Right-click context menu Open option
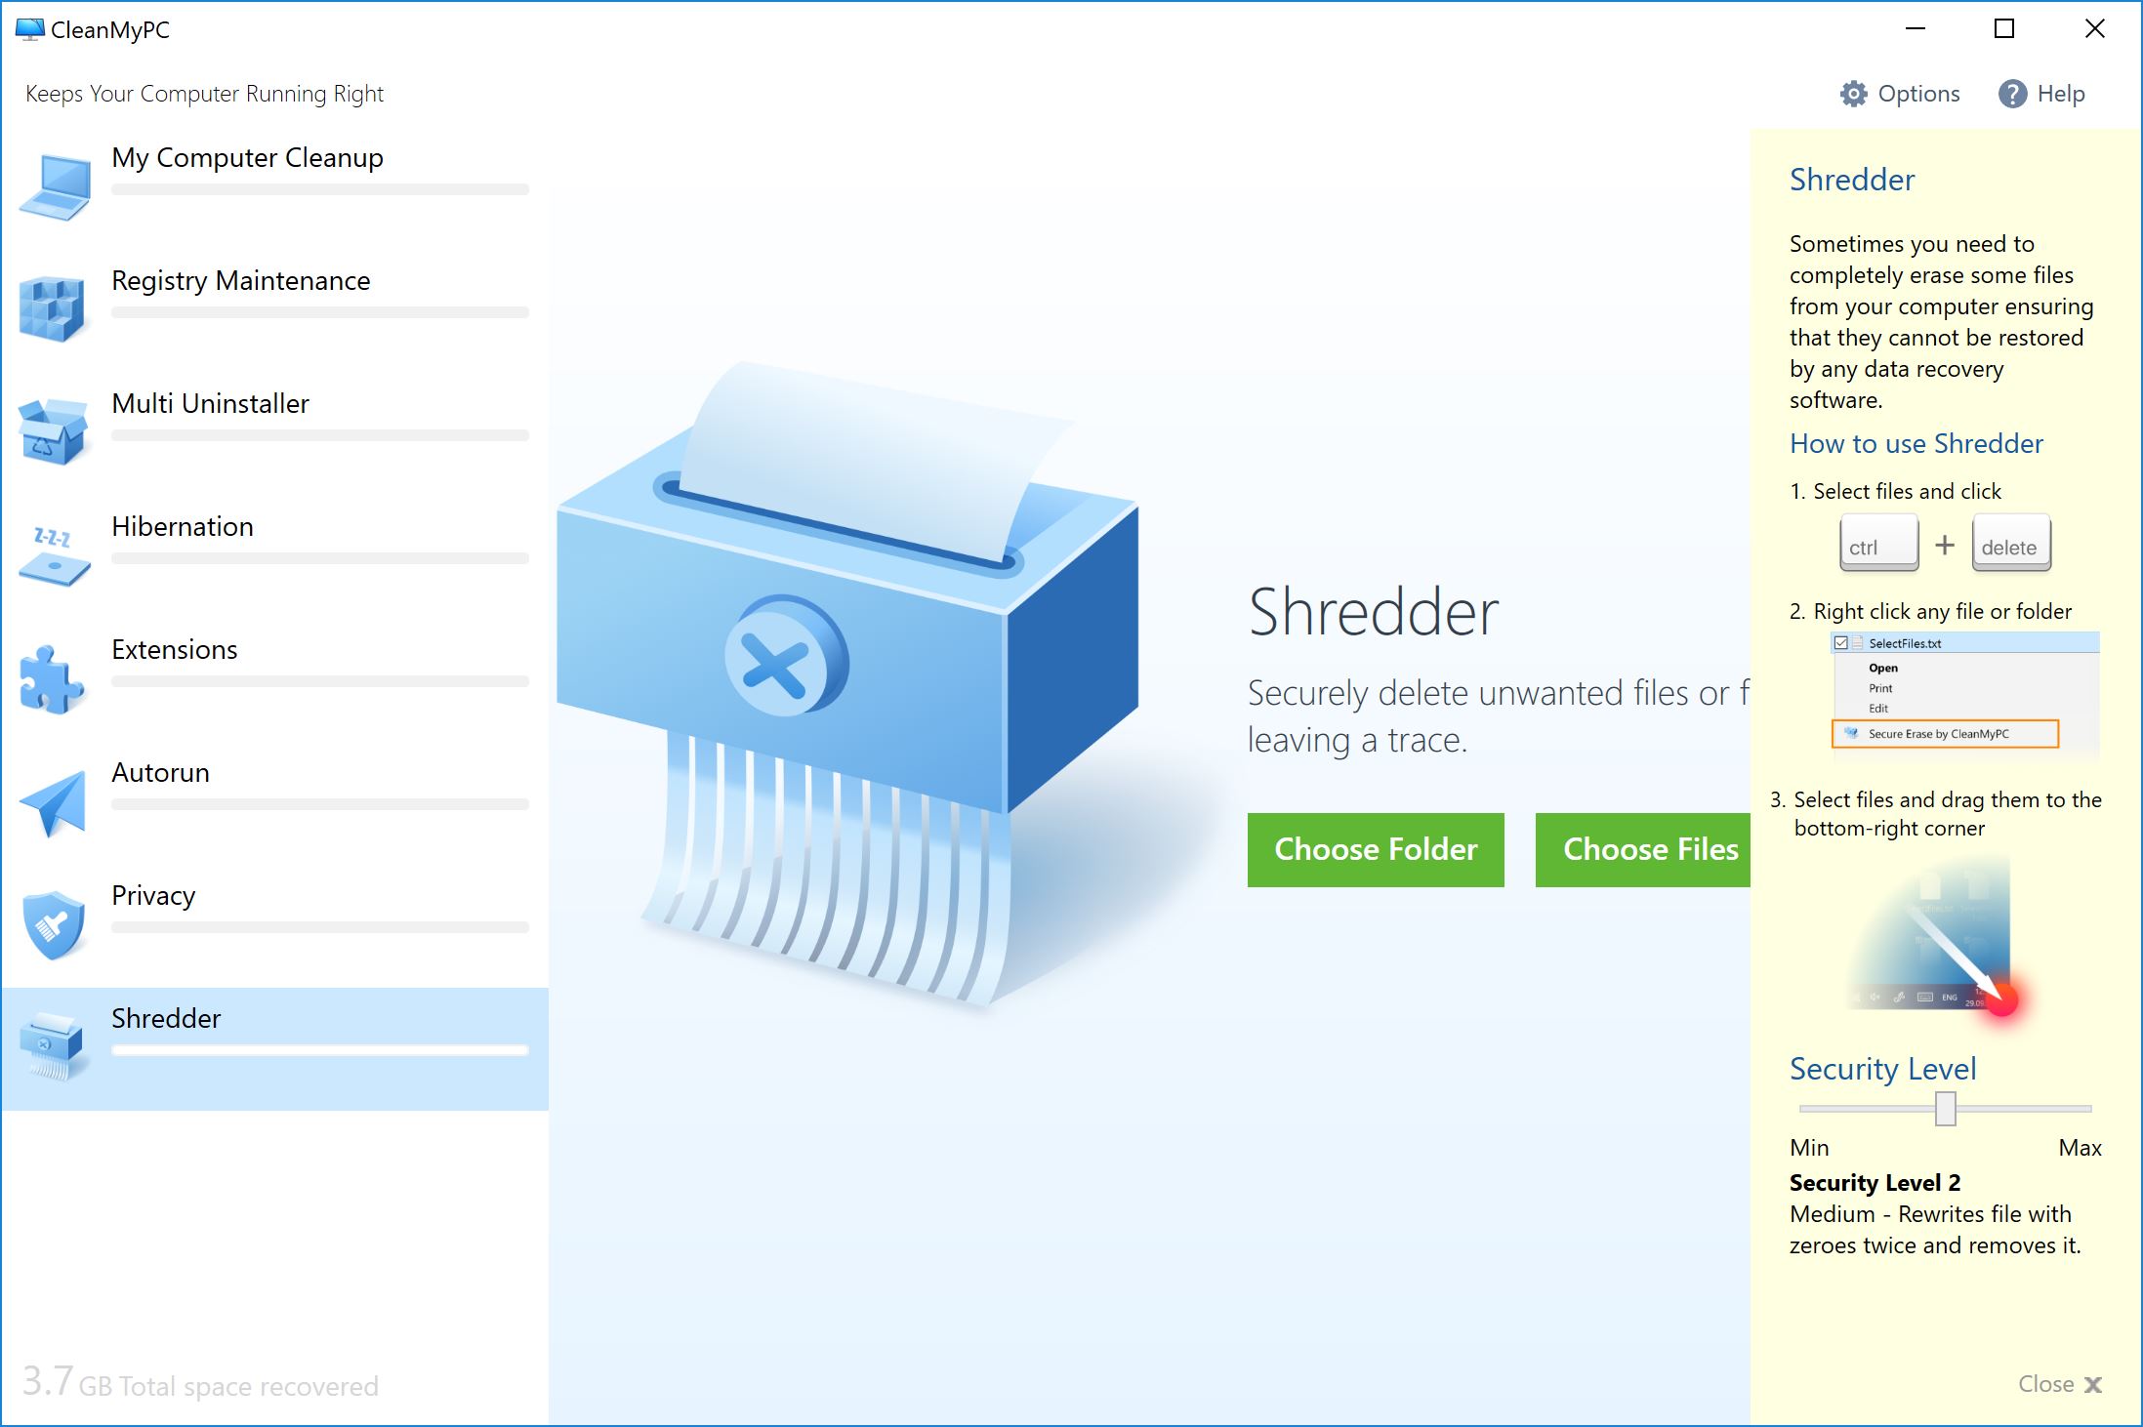The image size is (2143, 1427). tap(1881, 664)
